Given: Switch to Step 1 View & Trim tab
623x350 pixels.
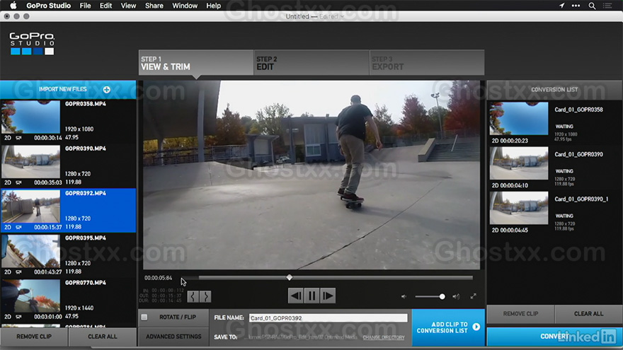Looking at the screenshot, I should click(196, 63).
